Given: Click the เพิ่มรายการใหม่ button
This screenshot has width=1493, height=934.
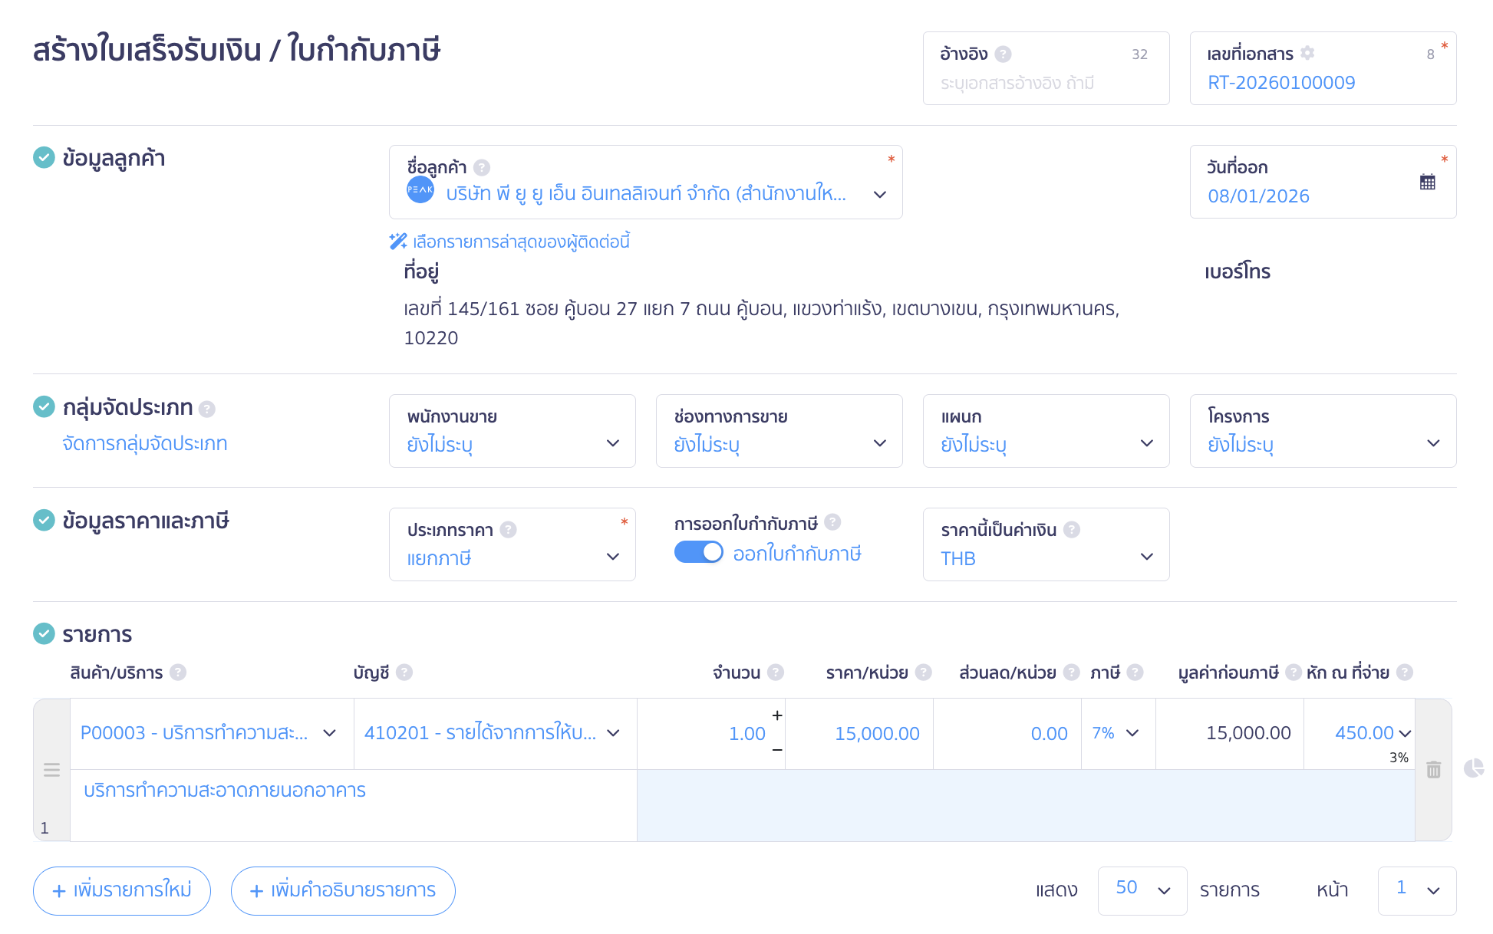Looking at the screenshot, I should [121, 890].
